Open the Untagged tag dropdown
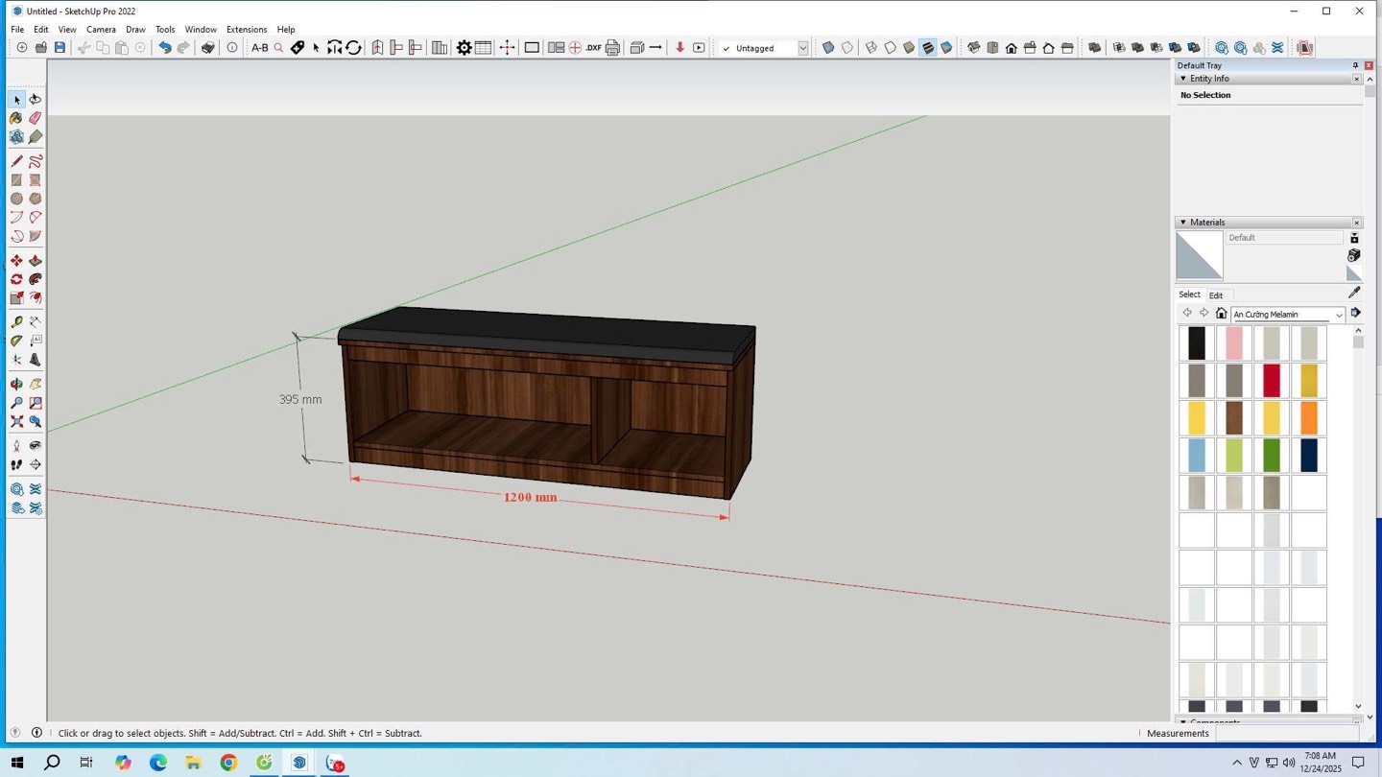 pos(803,48)
